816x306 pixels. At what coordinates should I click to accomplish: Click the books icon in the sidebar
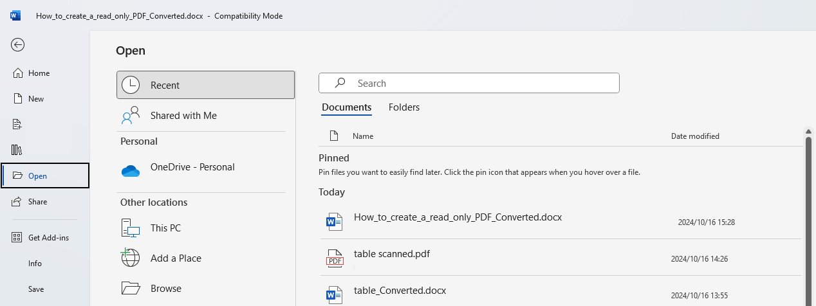point(17,150)
